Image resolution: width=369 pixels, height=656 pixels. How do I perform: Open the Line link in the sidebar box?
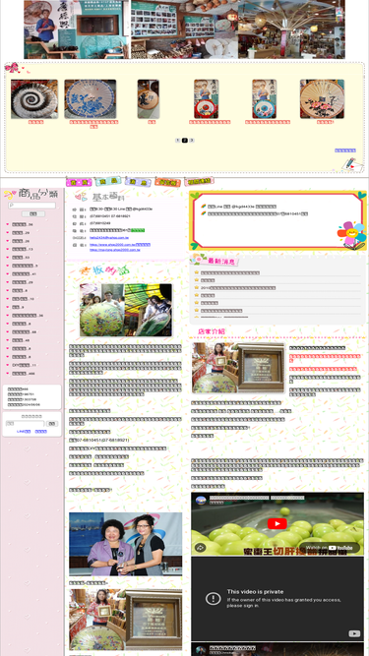click(24, 432)
